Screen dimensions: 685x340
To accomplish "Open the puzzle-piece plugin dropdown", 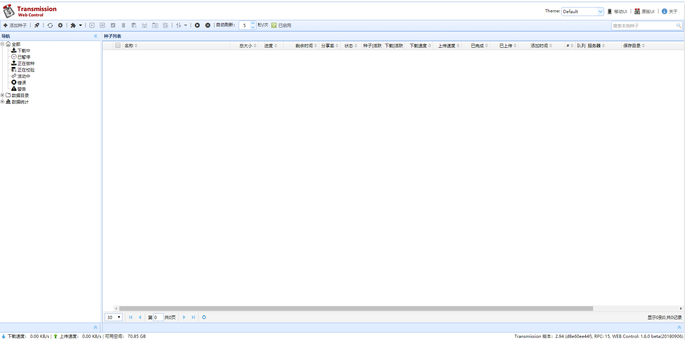I will [x=76, y=25].
